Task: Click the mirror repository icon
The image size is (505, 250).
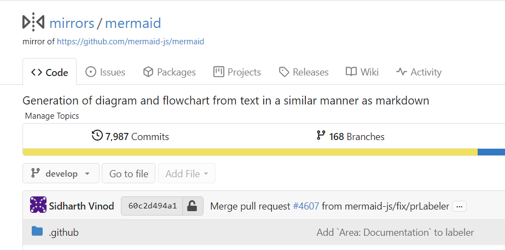Action: pyautogui.click(x=33, y=22)
